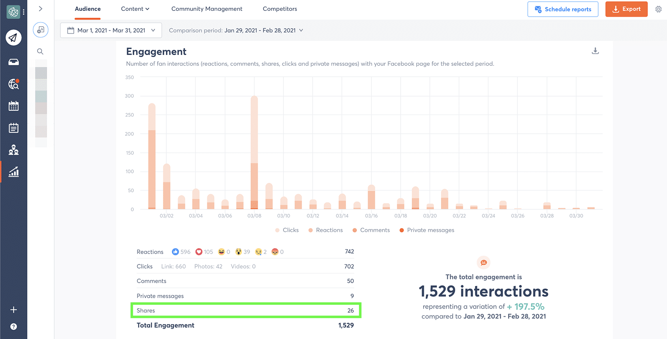Click the help question mark icon
The height and width of the screenshot is (339, 667).
click(x=13, y=327)
